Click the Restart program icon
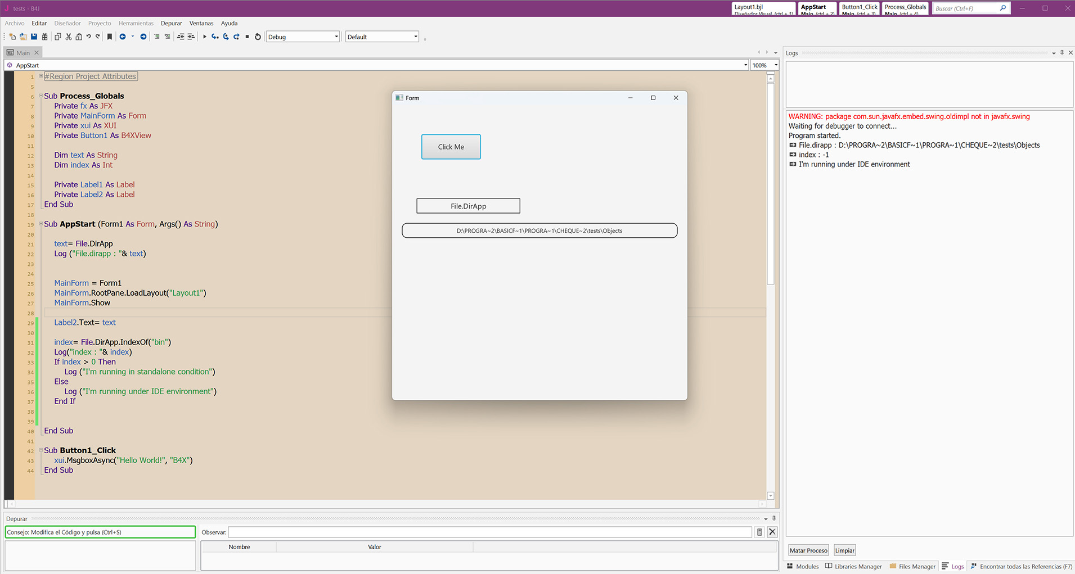 click(x=258, y=37)
